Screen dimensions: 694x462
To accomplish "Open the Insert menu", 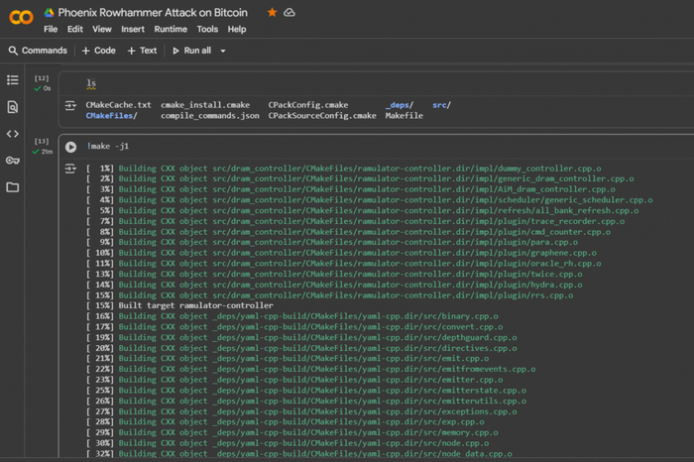I will pyautogui.click(x=134, y=30).
